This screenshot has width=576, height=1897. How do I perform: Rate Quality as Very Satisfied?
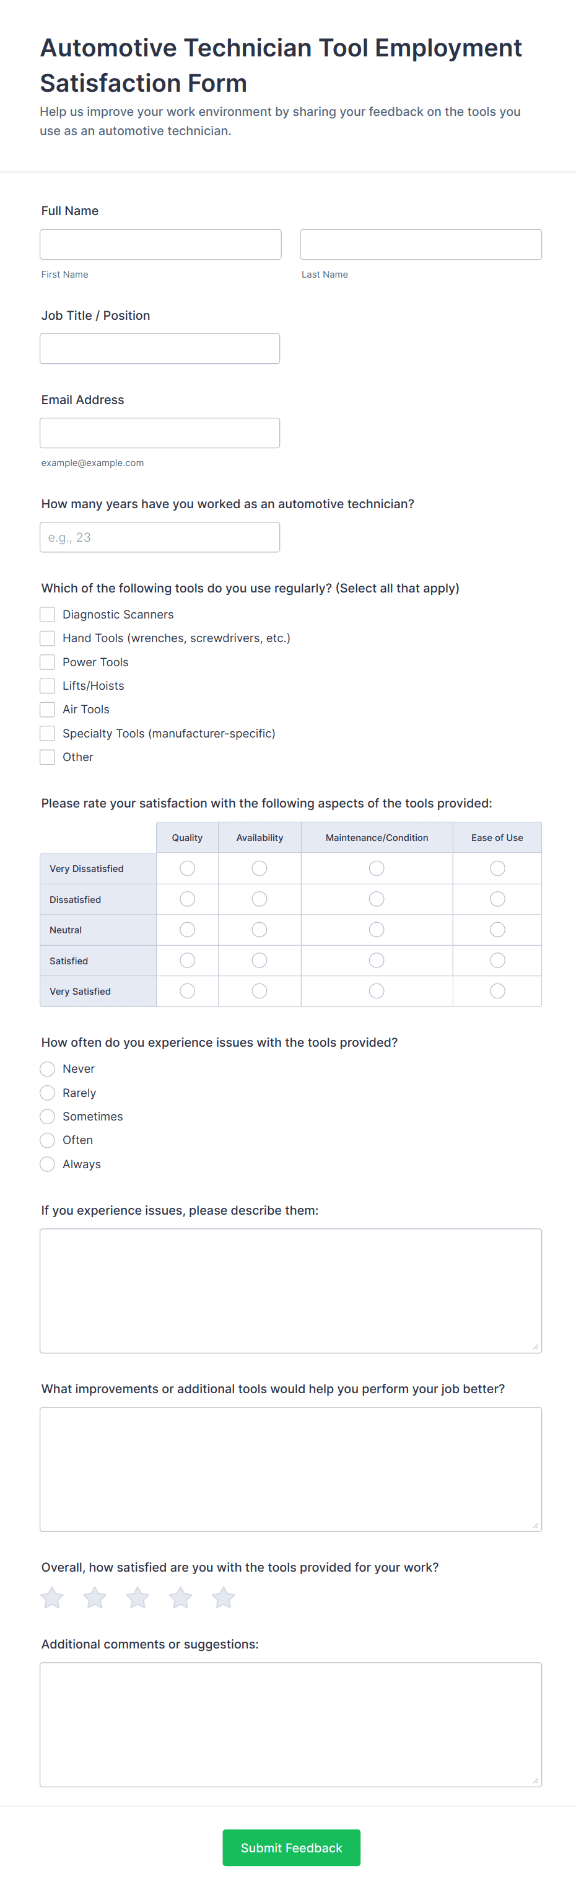click(x=188, y=991)
